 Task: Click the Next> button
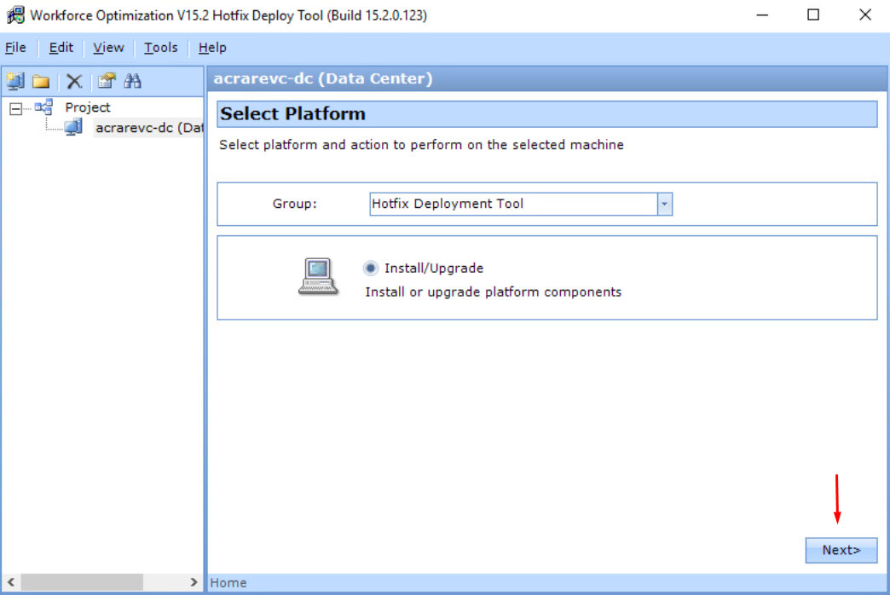click(x=841, y=550)
